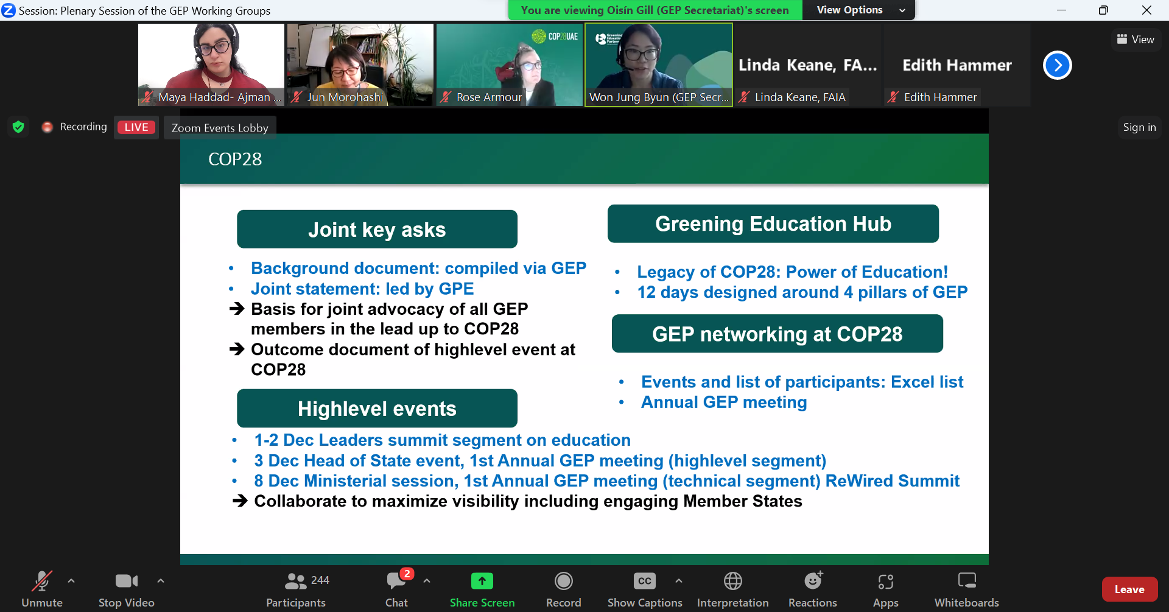Open Whiteboards from the toolbar

[x=966, y=582]
